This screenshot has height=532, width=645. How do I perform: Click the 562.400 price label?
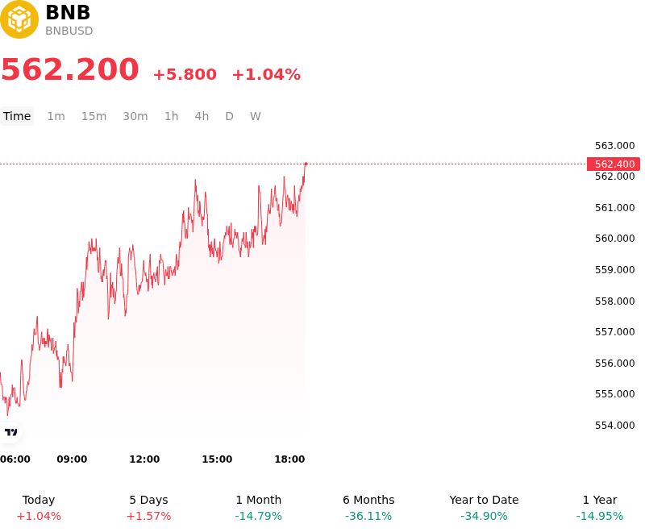pos(614,164)
